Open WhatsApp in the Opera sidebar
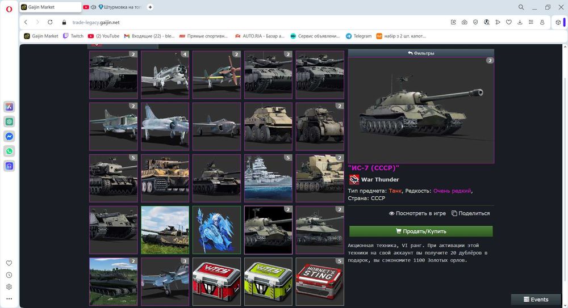 tap(9, 151)
